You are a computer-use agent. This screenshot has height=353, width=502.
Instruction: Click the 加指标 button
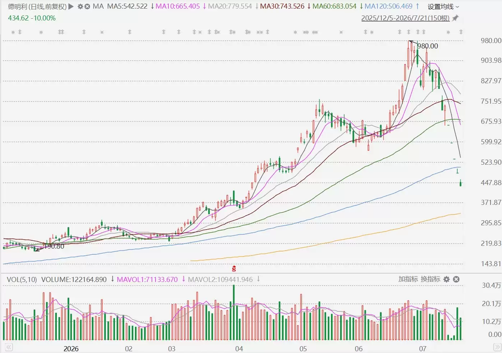tap(408, 279)
